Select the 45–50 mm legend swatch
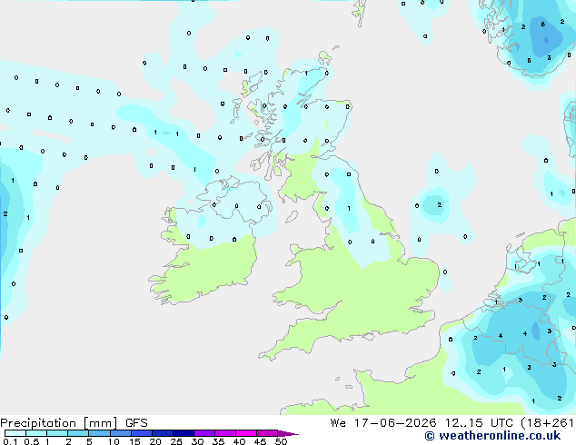Image resolution: width=576 pixels, height=445 pixels. pos(267,433)
